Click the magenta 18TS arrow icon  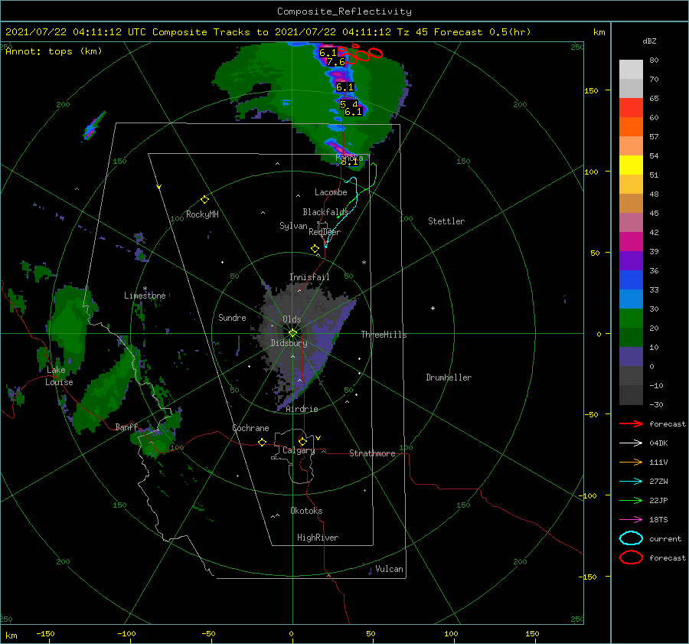[631, 520]
